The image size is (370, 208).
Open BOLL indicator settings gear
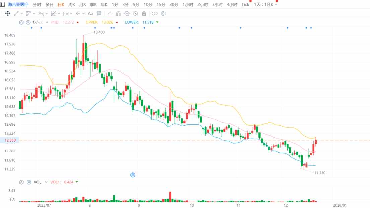pyautogui.click(x=21, y=22)
